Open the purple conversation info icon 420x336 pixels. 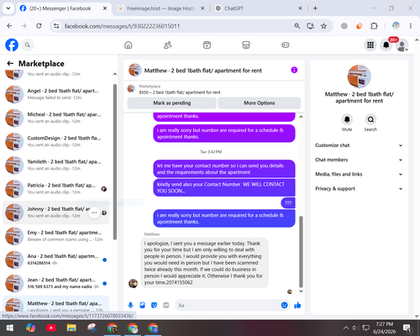[294, 70]
